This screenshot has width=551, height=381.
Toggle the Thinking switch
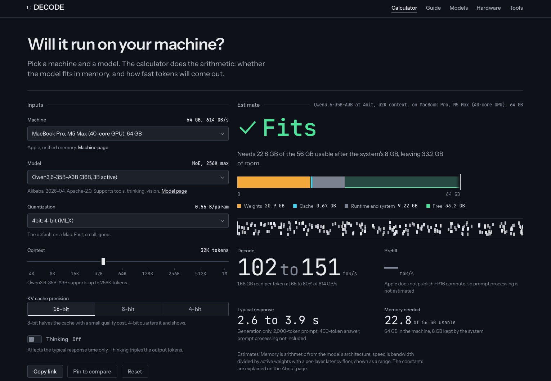(x=35, y=339)
